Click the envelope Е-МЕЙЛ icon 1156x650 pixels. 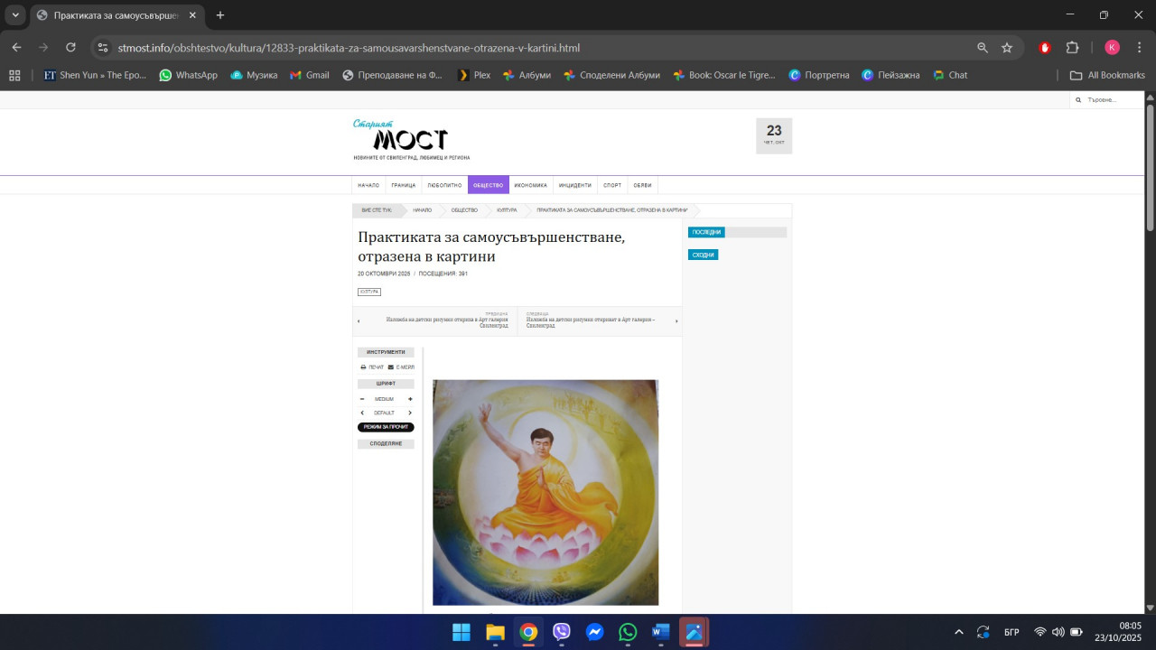[x=391, y=367]
